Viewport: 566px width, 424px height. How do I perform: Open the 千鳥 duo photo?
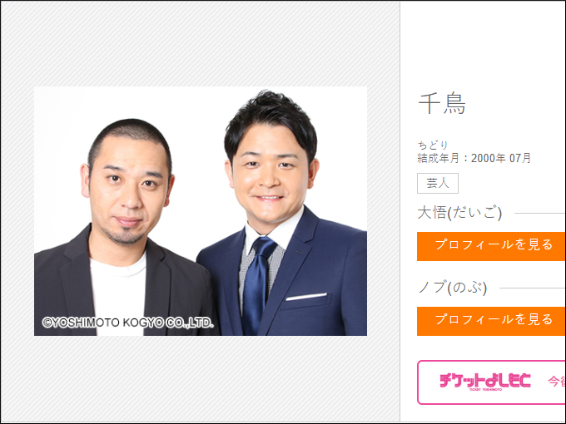tap(201, 211)
